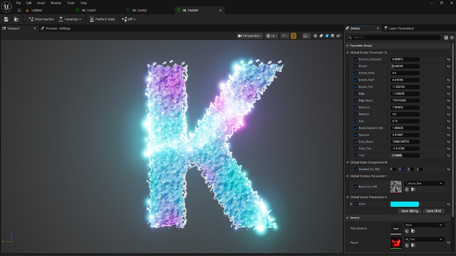Image resolution: width=456 pixels, height=256 pixels.
Task: Collapse the Global Scalar Parameter Values group
Action: (348, 53)
